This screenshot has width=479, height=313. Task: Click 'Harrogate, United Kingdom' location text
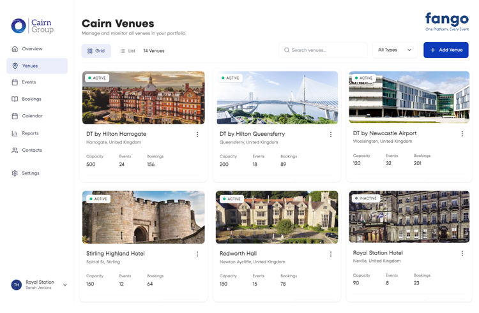114,142
